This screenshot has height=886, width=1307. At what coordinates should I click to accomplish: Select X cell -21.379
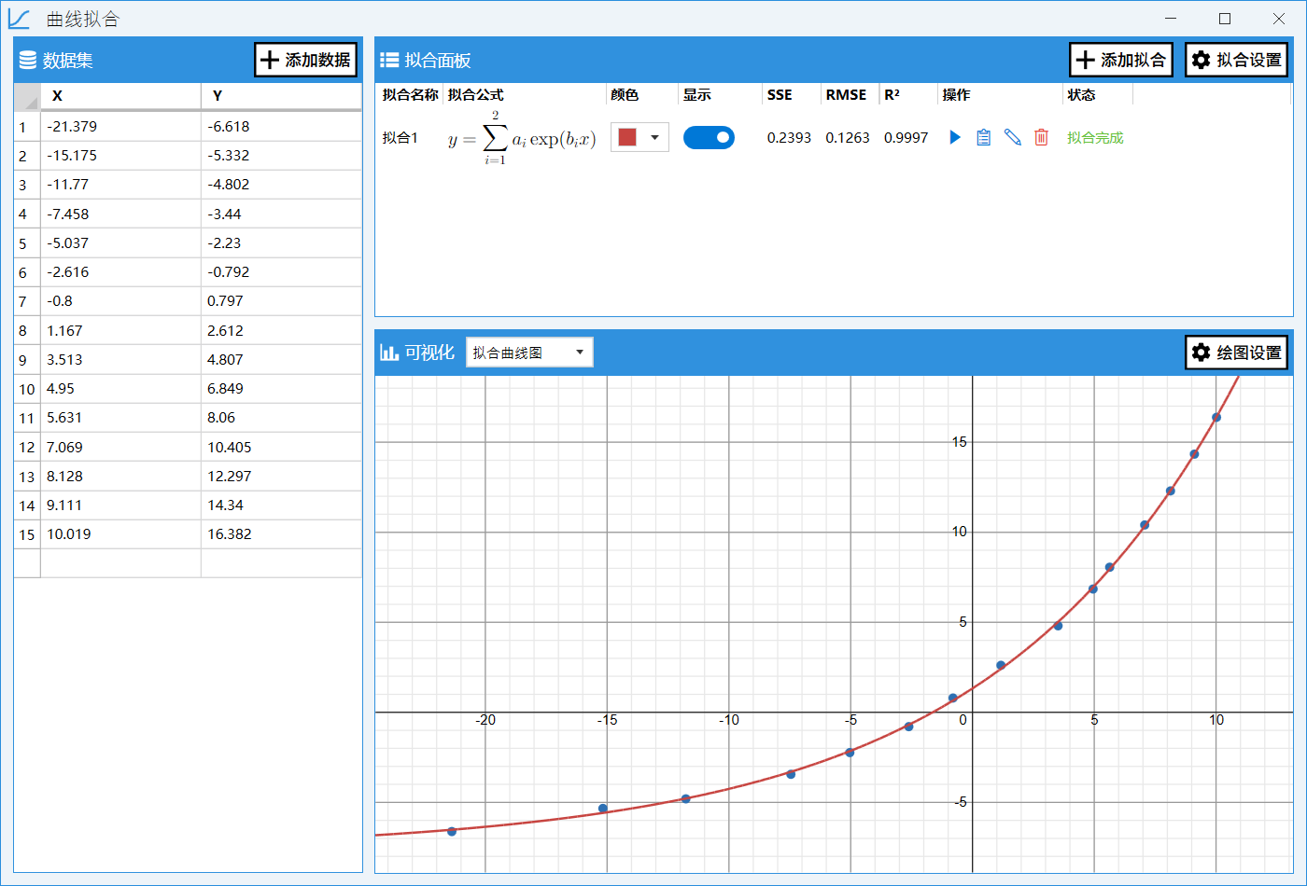(120, 127)
